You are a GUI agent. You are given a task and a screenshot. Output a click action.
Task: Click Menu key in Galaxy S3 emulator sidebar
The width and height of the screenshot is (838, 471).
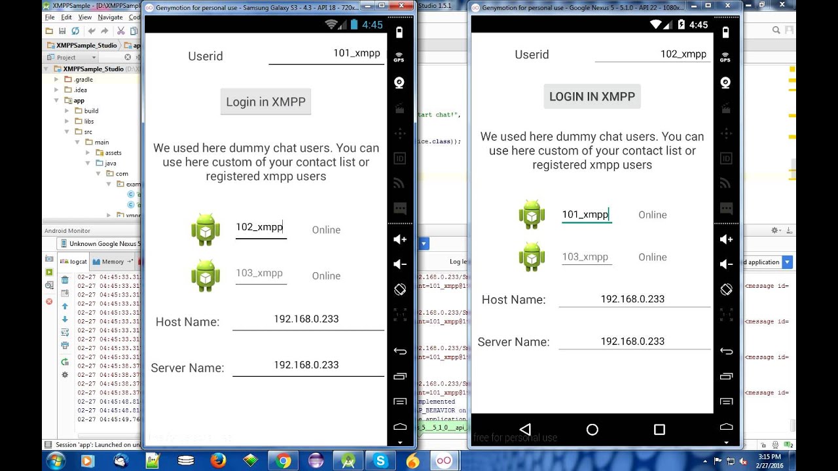[x=399, y=401]
